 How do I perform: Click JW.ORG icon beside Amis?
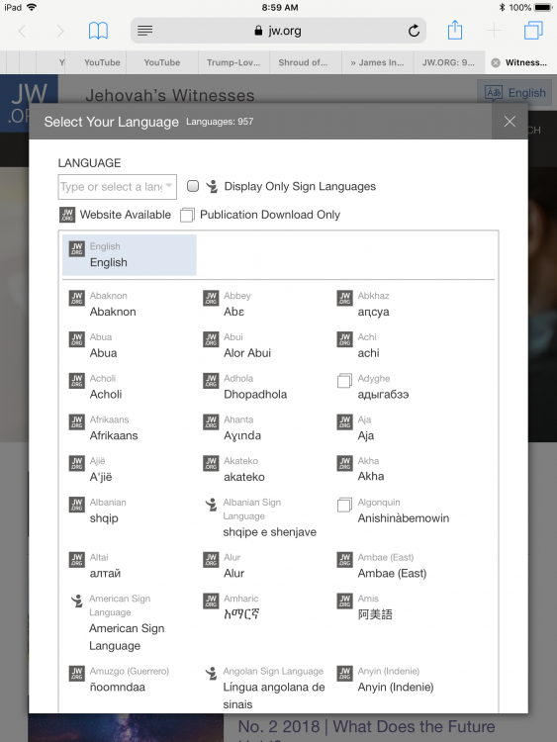344,601
